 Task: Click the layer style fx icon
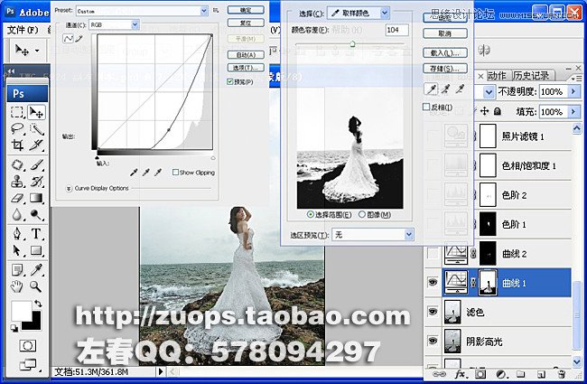[x=460, y=374]
